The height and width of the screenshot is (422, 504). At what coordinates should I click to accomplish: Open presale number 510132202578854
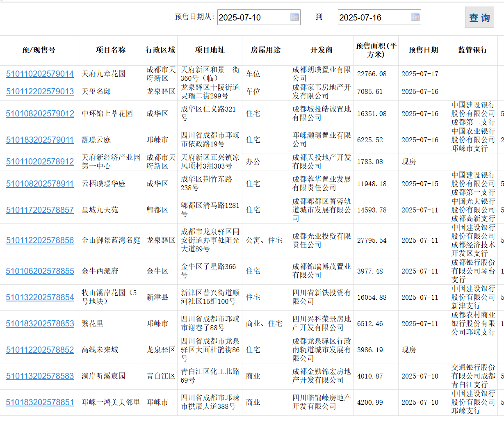40,297
